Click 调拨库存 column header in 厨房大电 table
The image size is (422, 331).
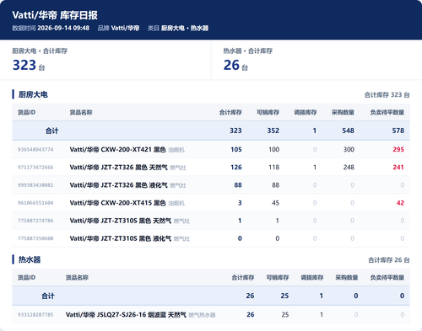coord(306,112)
